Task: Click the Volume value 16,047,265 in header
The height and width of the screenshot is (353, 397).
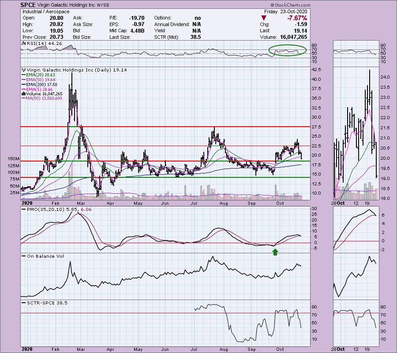Action: coord(293,37)
